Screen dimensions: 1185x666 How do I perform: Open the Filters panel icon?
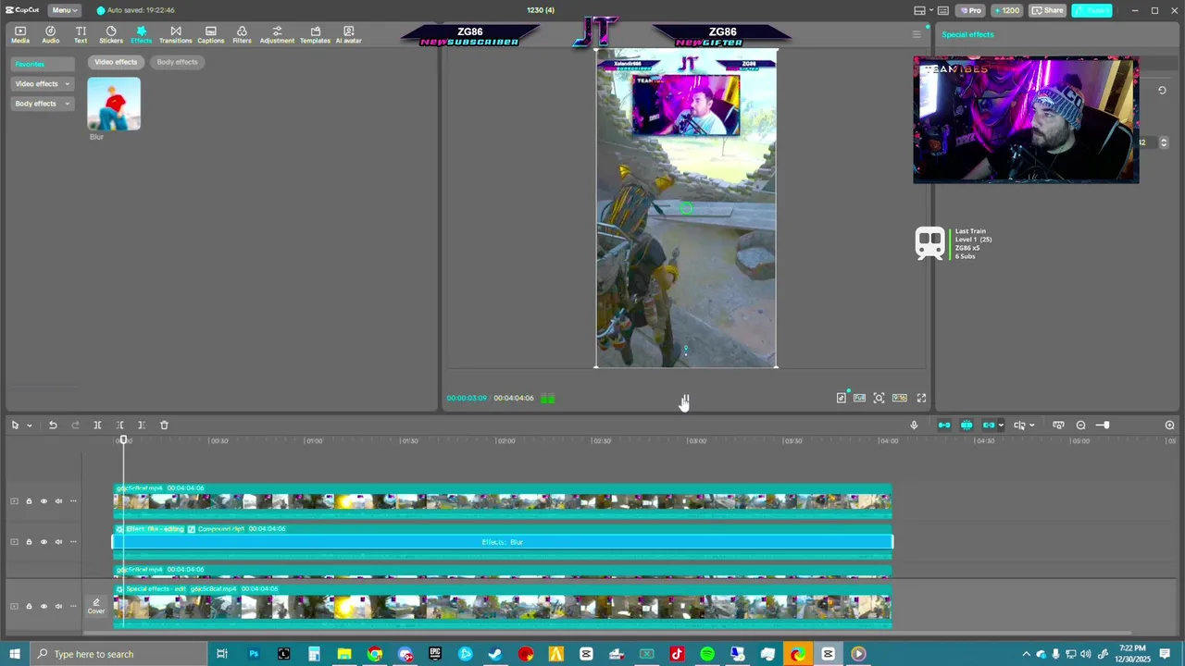point(242,34)
